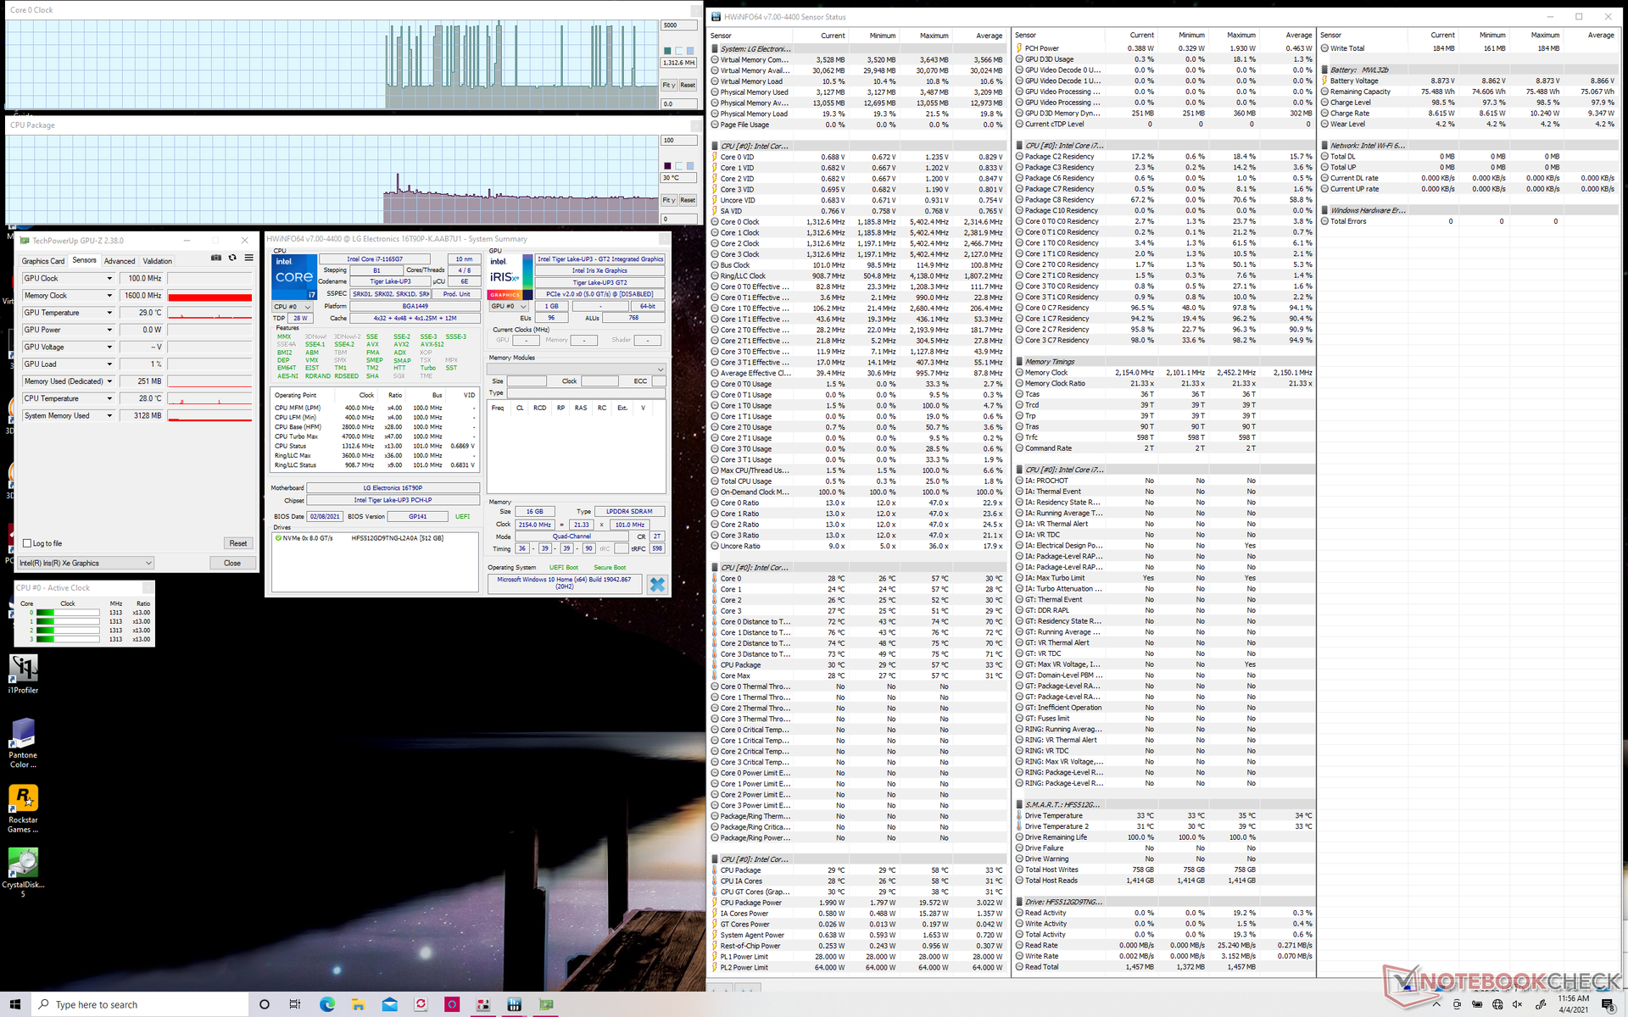1628x1017 pixels.
Task: Open the CrystalDiskMark desktop icon
Action: (23, 864)
